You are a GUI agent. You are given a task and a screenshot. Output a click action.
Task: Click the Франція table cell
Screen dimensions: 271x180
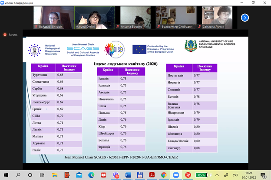[108, 147]
